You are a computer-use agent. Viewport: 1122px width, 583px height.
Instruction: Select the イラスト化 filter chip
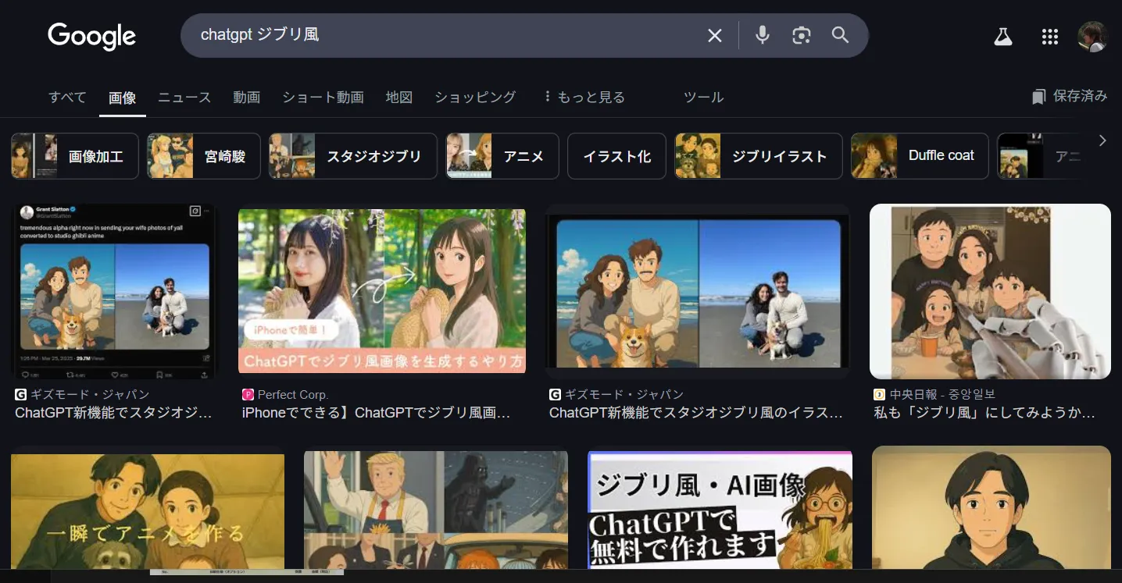coord(616,156)
